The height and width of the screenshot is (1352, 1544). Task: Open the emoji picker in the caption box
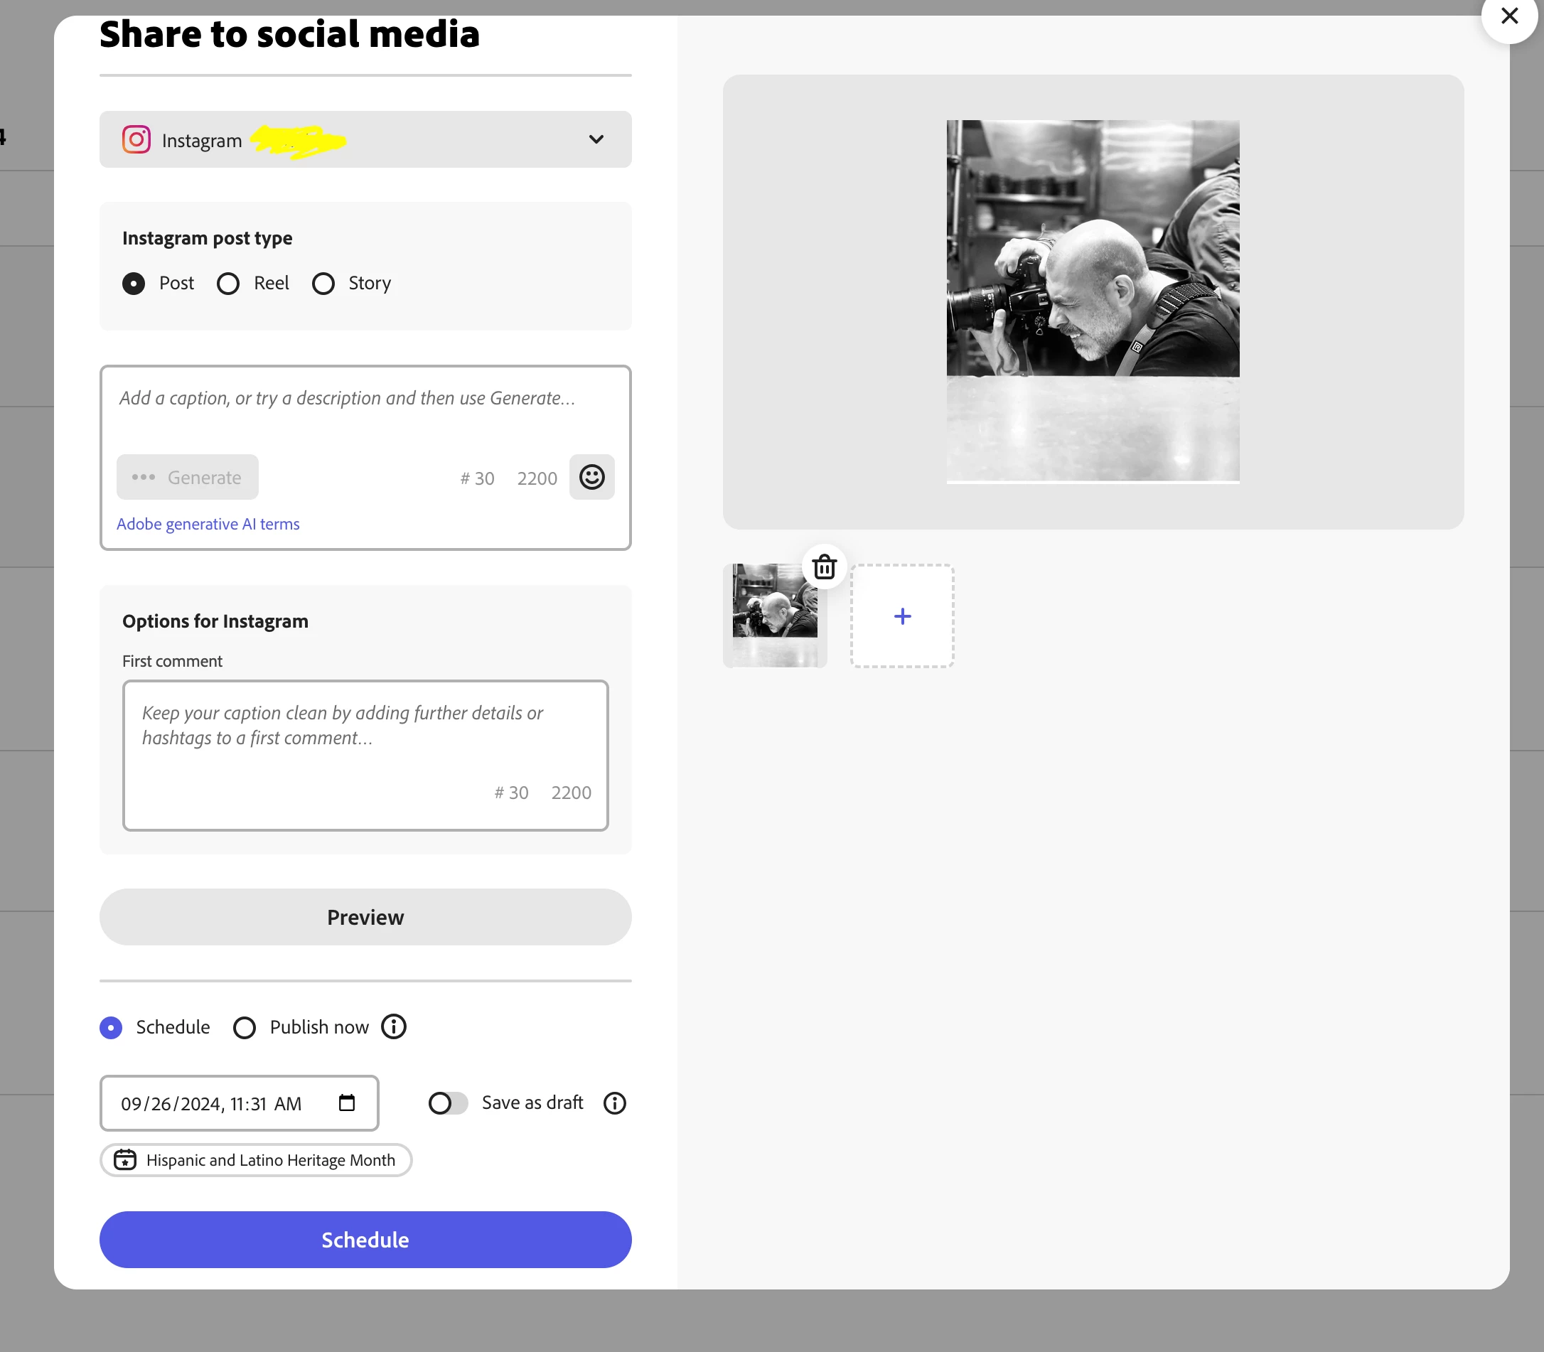coord(591,477)
